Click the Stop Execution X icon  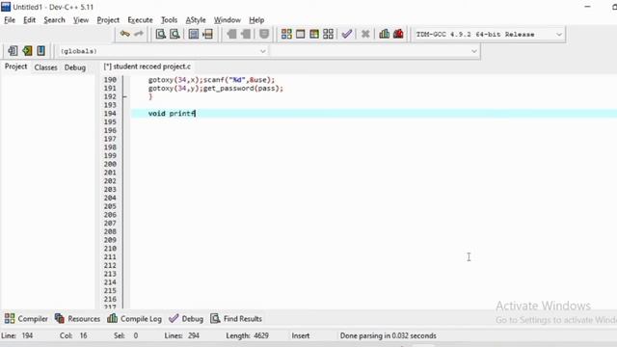coord(365,35)
